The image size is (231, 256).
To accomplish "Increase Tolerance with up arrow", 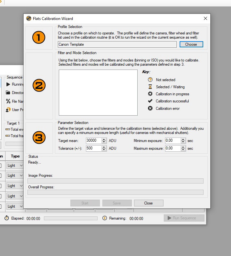I will click(104, 147).
